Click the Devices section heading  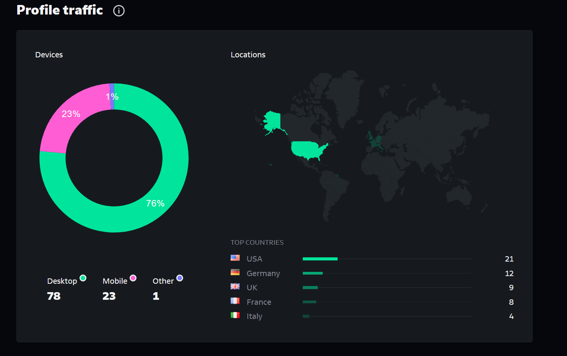point(49,55)
